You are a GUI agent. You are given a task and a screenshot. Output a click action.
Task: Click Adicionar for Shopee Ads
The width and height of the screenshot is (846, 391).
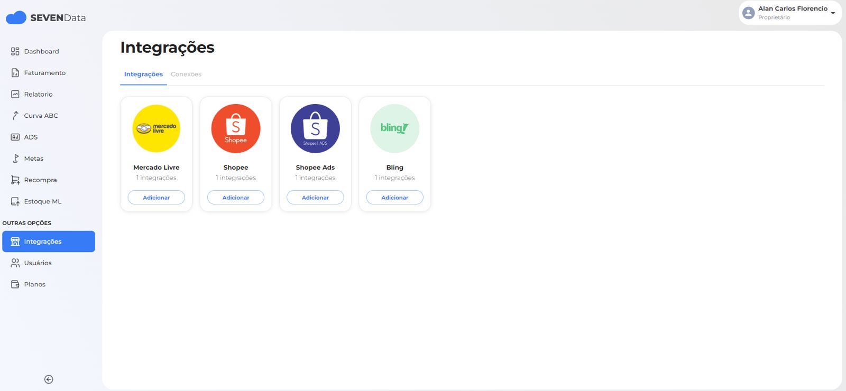tap(315, 198)
